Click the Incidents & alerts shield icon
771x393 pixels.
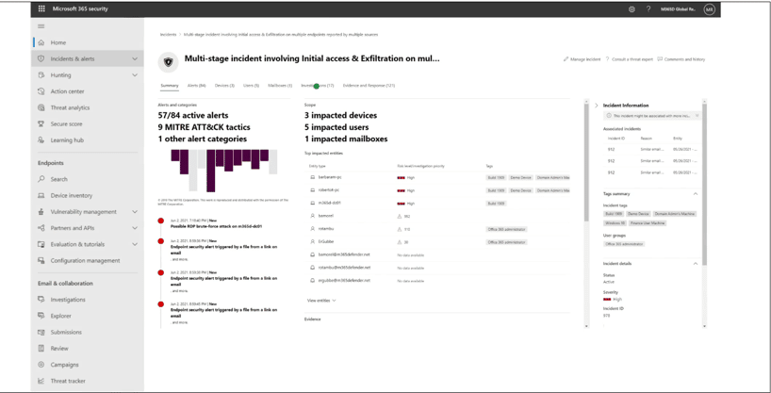[x=41, y=59]
